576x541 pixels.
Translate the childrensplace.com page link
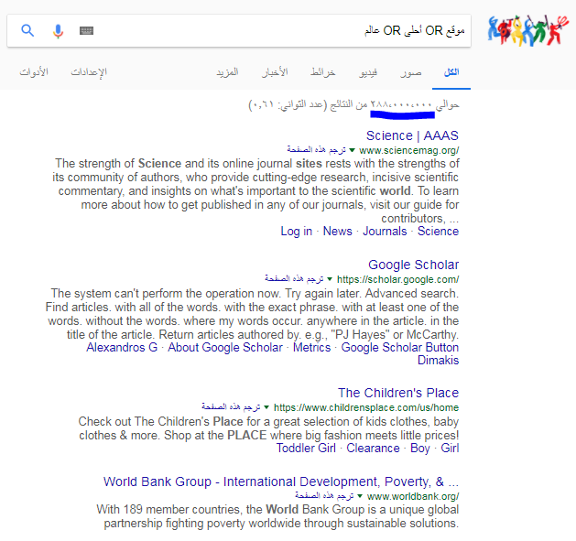point(231,407)
